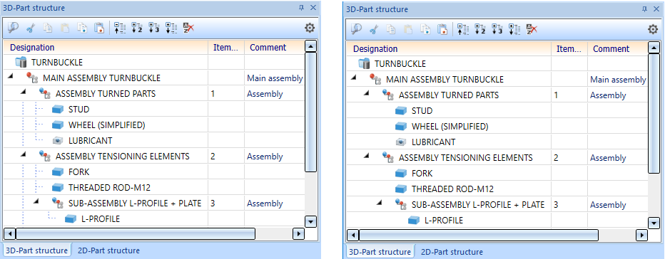Collapse MAIN ASSEMBLY TURNBUCKLE in right panel
Image resolution: width=665 pixels, height=259 pixels.
pos(354,78)
